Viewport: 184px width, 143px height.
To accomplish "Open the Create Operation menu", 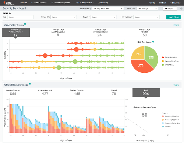I will click(x=85, y=3).
